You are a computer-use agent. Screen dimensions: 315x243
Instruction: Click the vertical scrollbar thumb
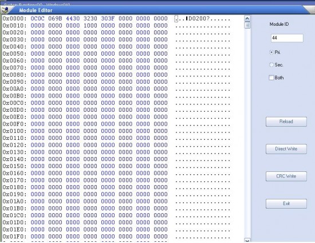click(247, 25)
